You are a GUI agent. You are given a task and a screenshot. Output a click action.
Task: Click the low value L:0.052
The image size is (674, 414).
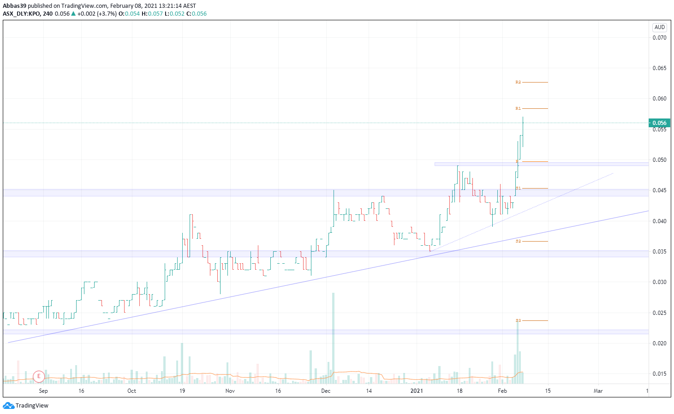coord(174,14)
